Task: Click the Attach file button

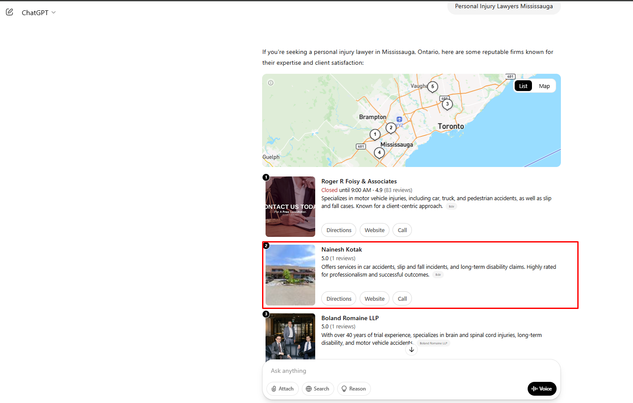Action: [x=282, y=389]
